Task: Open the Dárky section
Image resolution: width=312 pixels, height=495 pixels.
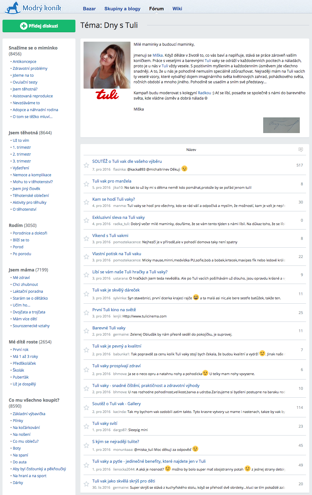Action: point(18,483)
